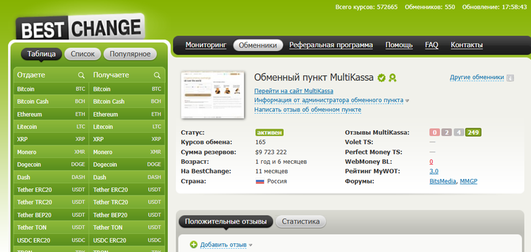Select Litecoin in the Отдаете column
This screenshot has width=531, height=252.
click(x=51, y=127)
